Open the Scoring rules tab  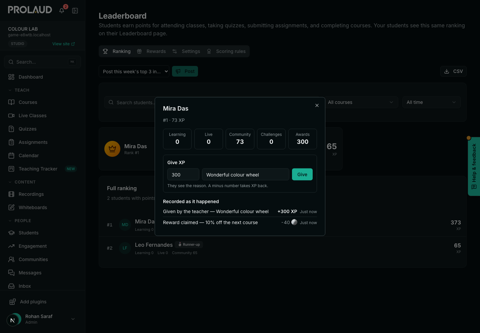(226, 51)
